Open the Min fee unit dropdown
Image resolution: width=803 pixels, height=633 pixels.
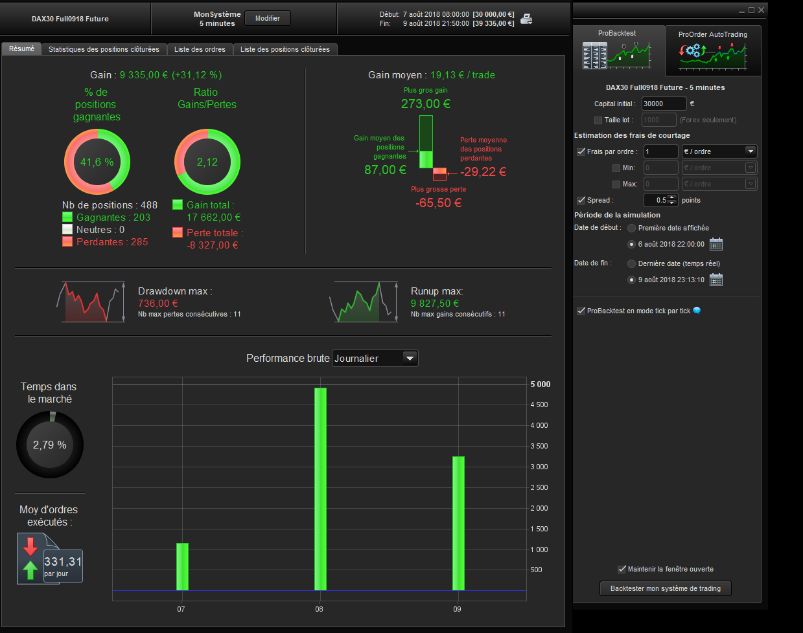719,168
